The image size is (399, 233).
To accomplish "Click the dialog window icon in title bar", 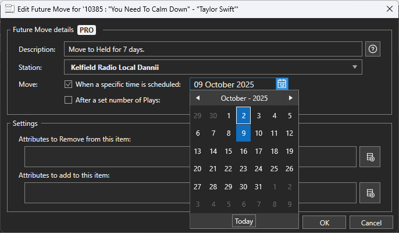I will click(10, 9).
